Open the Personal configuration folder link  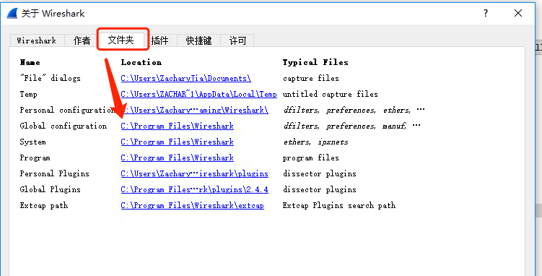pyautogui.click(x=195, y=110)
